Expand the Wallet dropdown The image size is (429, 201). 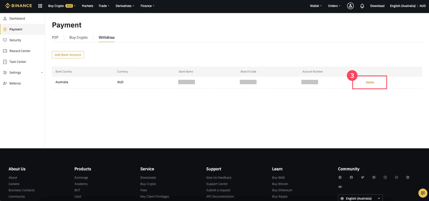tap(316, 6)
